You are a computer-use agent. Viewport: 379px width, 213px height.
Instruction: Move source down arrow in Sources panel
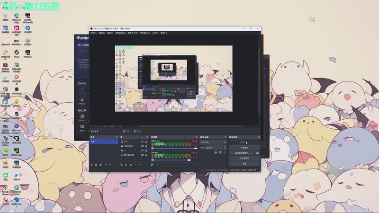tap(140, 165)
